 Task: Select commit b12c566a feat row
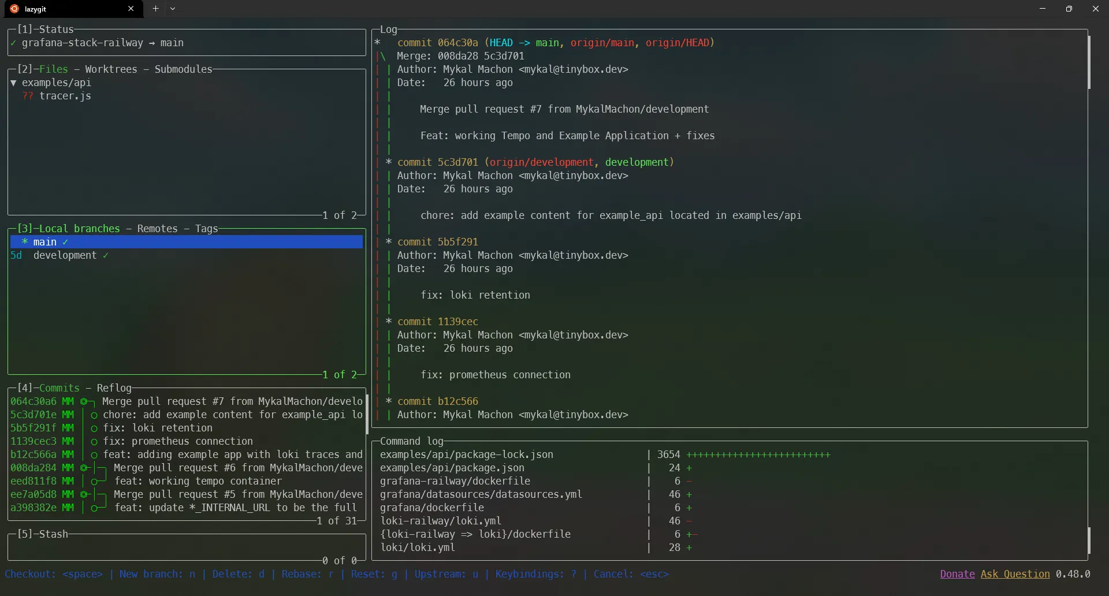(x=187, y=455)
